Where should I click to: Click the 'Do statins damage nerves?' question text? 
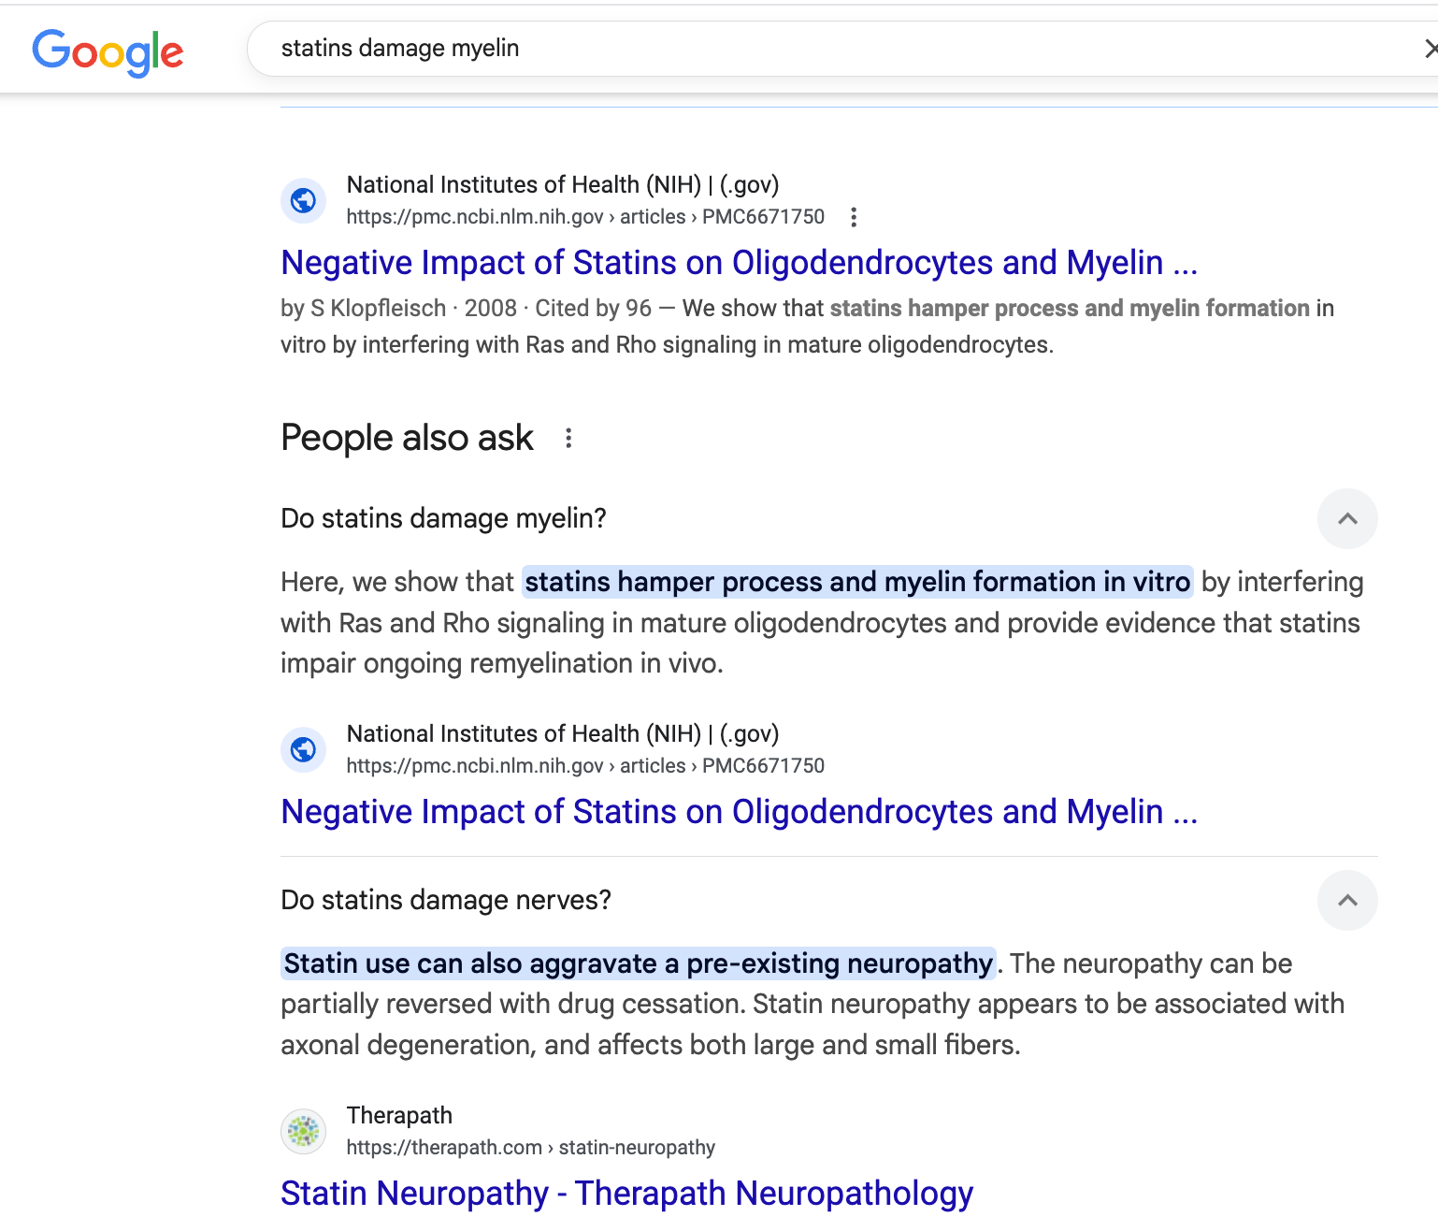(x=446, y=900)
